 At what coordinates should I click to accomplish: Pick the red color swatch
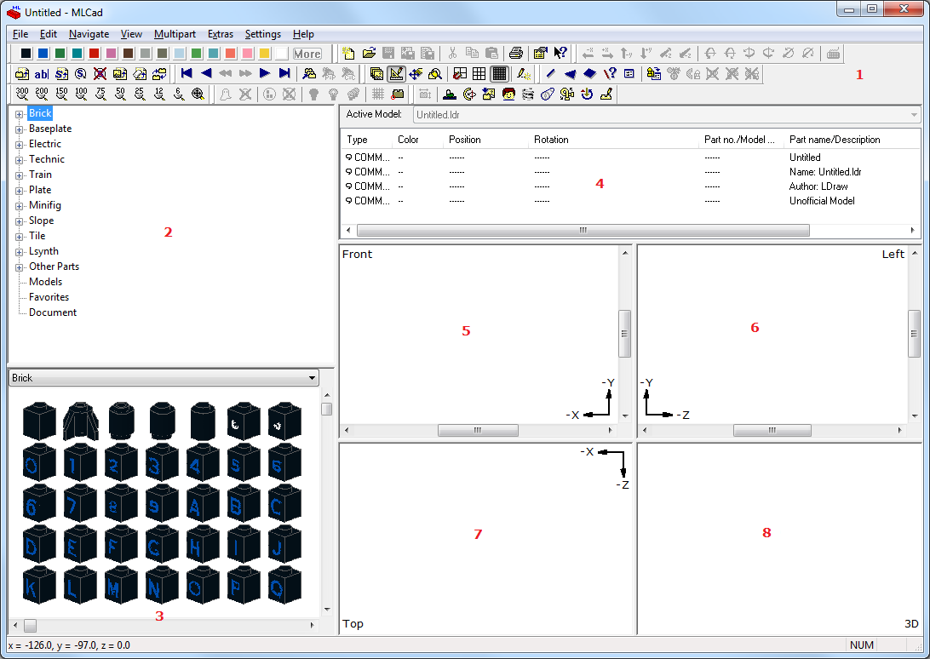pos(95,54)
